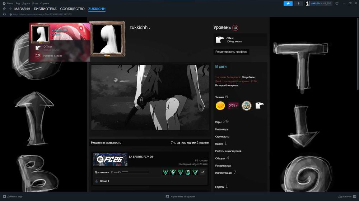Click third green FC26 achievement icon
This screenshot has height=201, width=359.
(x=181, y=172)
